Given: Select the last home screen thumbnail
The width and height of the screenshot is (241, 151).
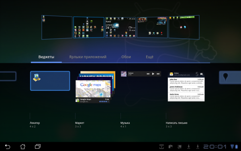Looking at the screenshot, I should pos(184,27).
